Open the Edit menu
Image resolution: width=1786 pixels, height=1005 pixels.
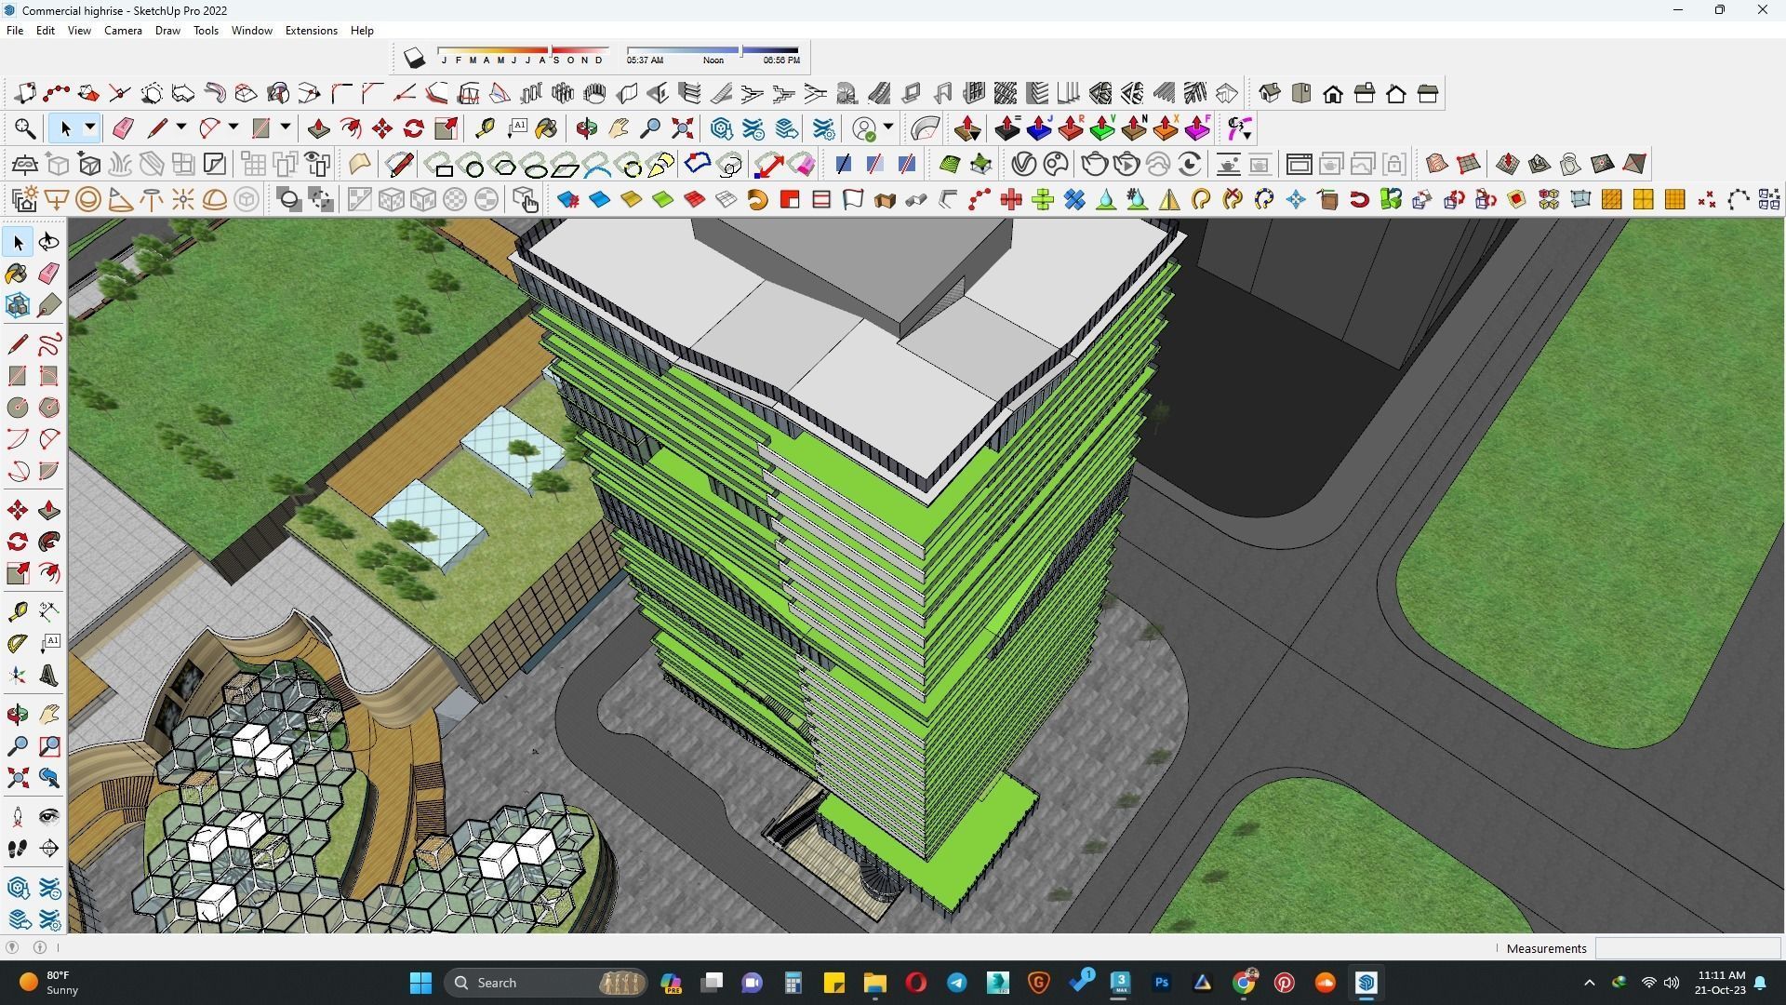[45, 31]
